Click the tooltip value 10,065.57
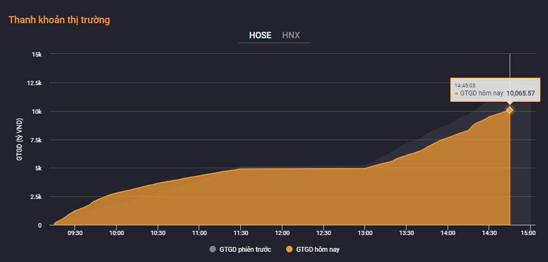548x262 pixels. 520,93
